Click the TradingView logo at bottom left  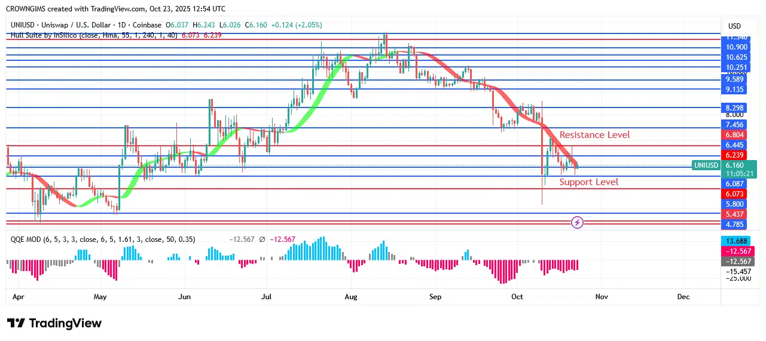[x=54, y=323]
